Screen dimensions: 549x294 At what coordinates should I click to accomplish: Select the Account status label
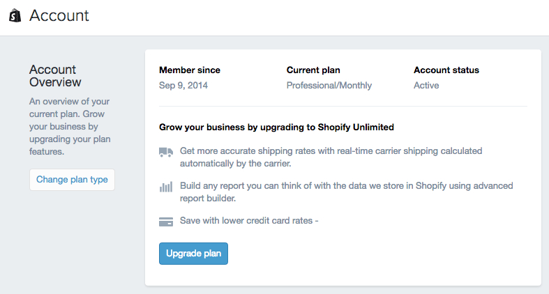click(446, 70)
